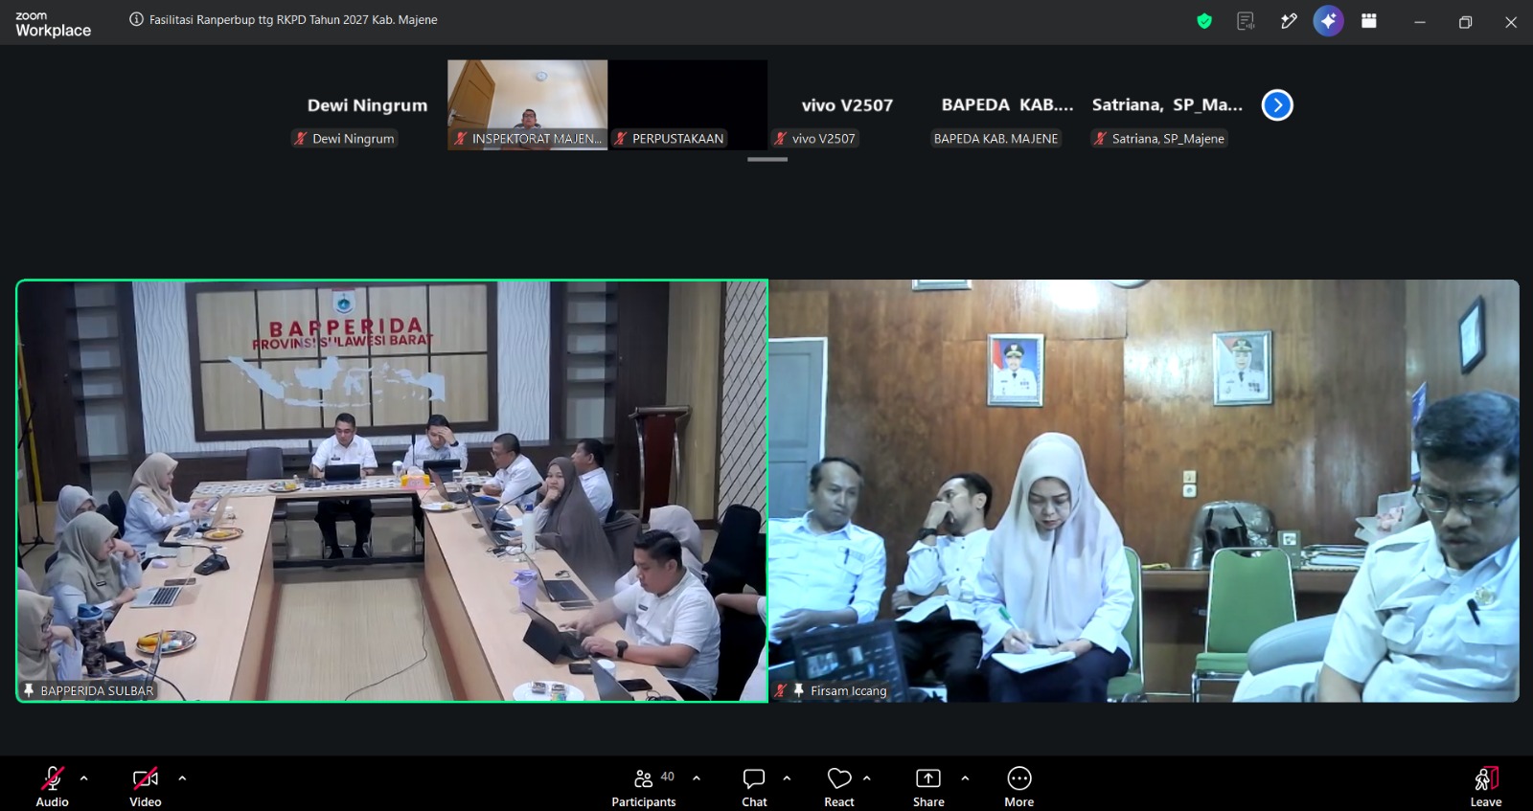Show next participants with blue arrow

(x=1277, y=105)
